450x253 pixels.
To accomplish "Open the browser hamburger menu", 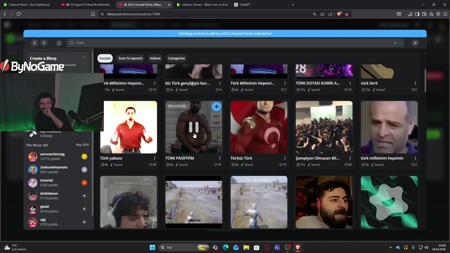I will click(445, 14).
